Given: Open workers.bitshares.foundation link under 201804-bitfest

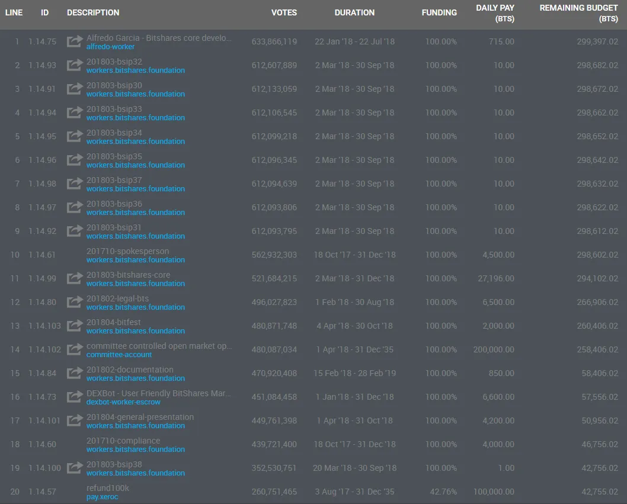Looking at the screenshot, I should point(136,331).
